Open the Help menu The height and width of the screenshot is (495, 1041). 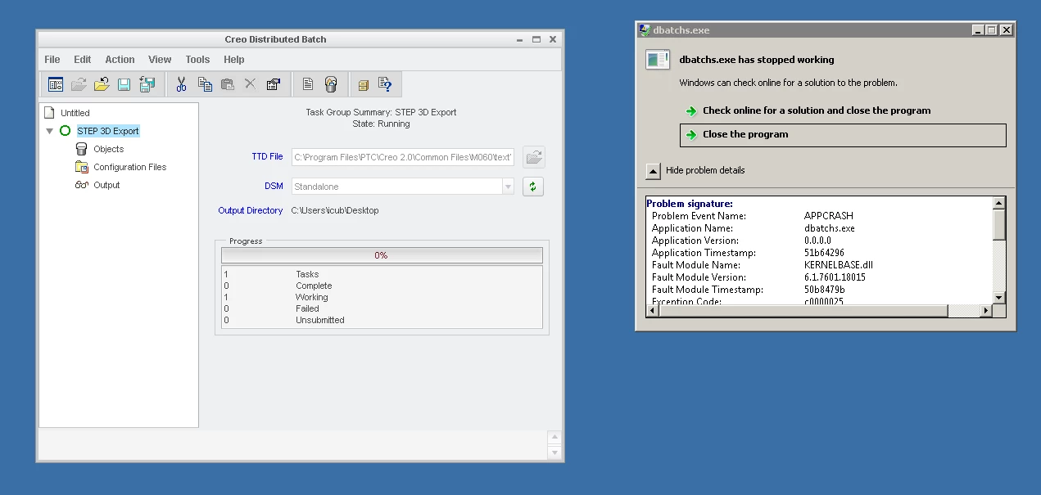point(234,60)
